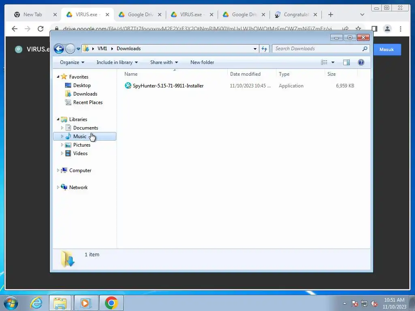Open the Documents library

point(86,128)
